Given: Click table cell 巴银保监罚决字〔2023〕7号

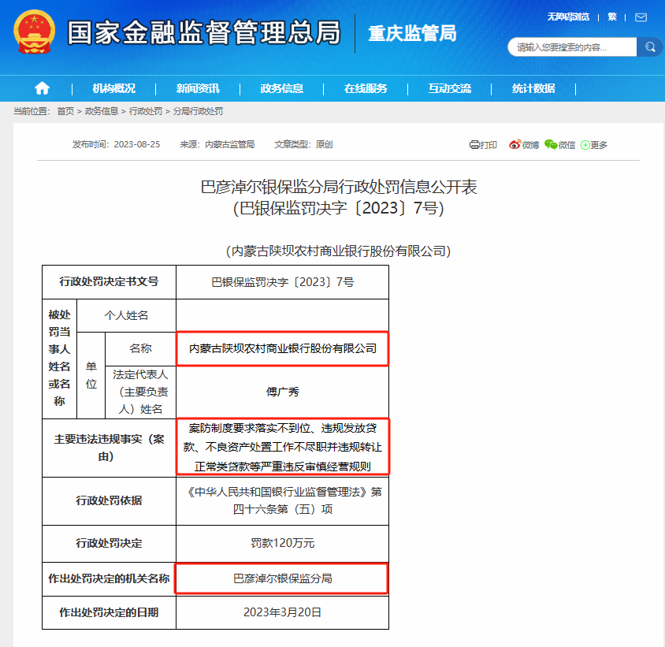Looking at the screenshot, I should (282, 282).
